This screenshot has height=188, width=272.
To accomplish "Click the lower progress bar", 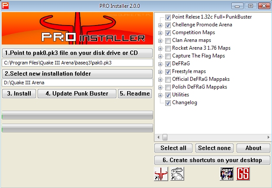I will coord(77,128).
